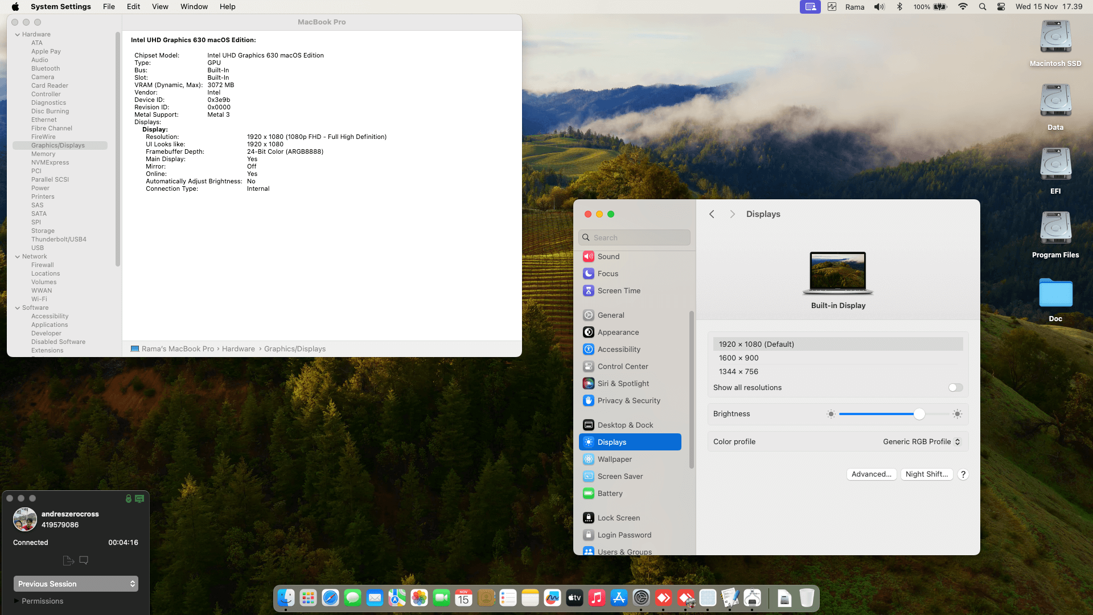Go back in System Settings
The image size is (1093, 615).
[712, 214]
